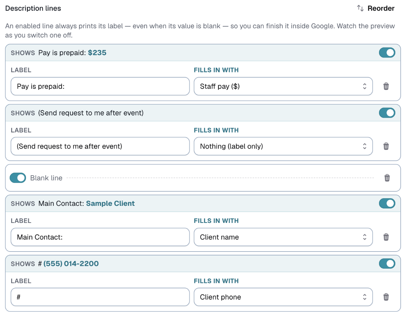
Task: Click the $235 preview value
Action: [x=97, y=53]
